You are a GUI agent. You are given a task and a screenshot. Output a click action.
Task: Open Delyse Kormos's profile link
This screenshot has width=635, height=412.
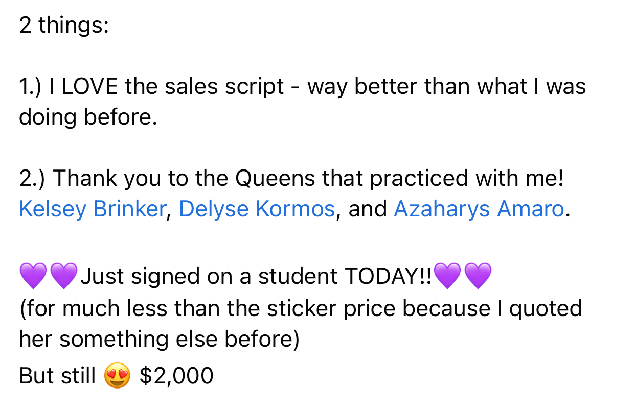[x=257, y=209]
